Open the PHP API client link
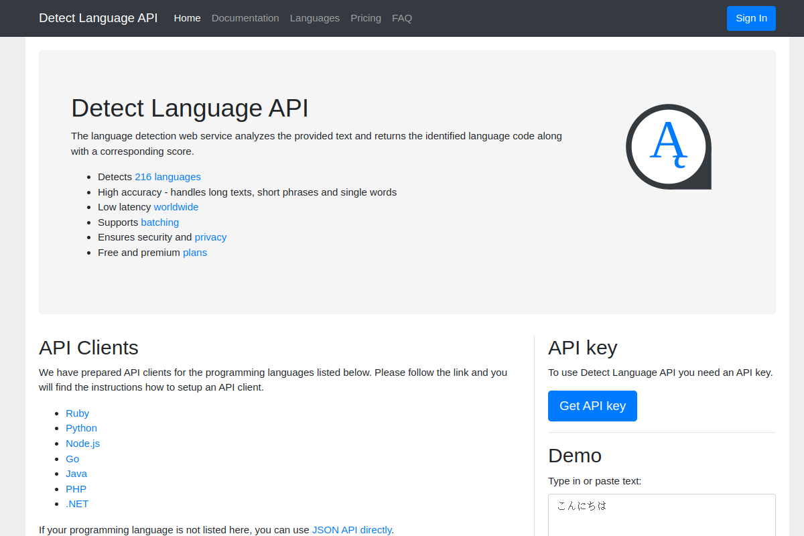804x536 pixels. tap(76, 489)
